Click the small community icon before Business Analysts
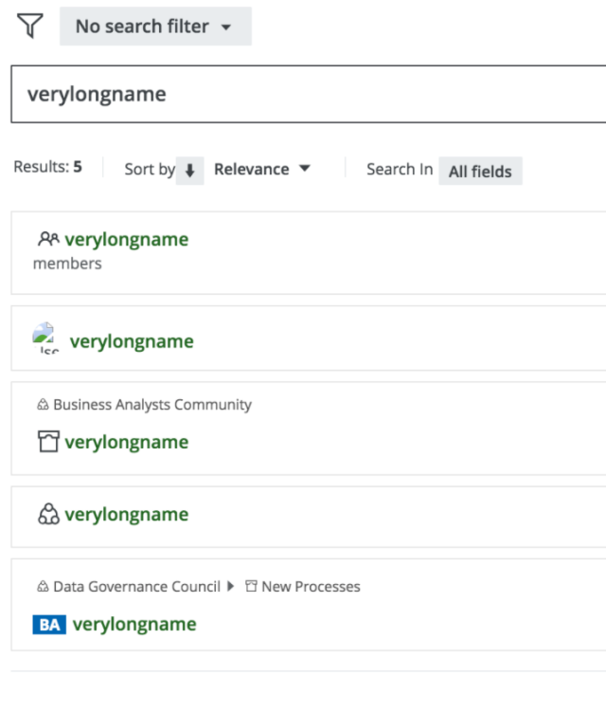 coord(43,404)
